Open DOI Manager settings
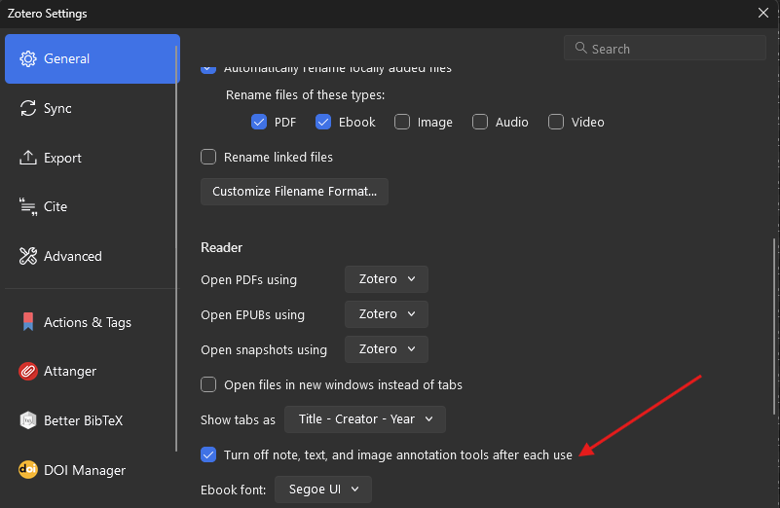 tap(91, 470)
